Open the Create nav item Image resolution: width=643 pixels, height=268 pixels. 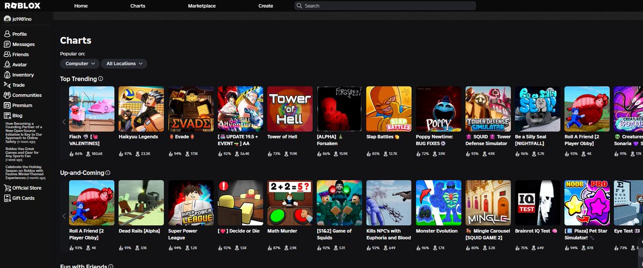[x=266, y=6]
